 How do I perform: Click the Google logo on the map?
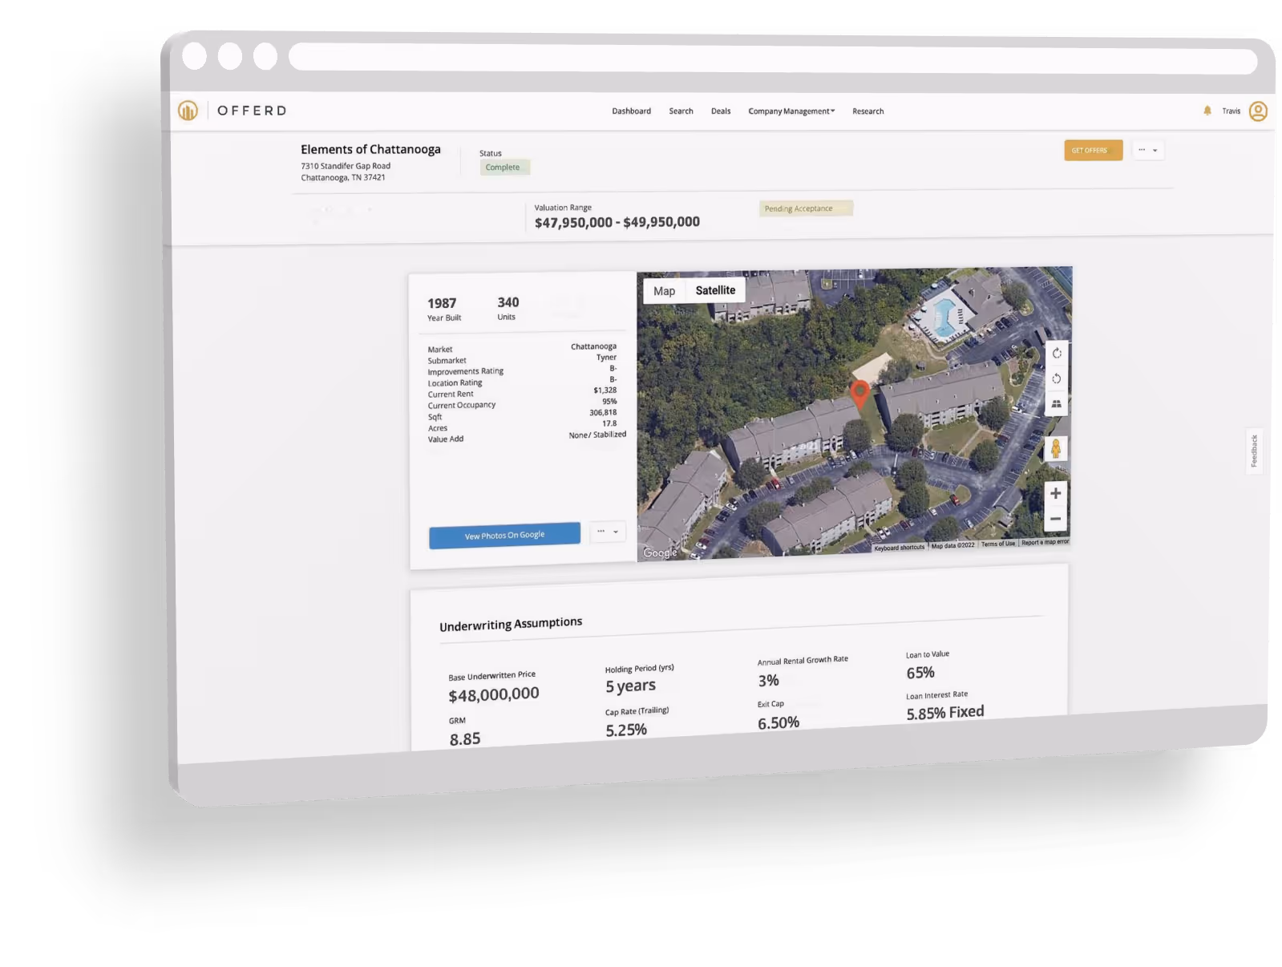[660, 552]
